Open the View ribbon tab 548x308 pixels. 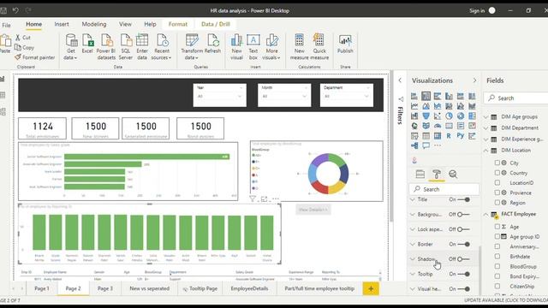(x=125, y=24)
